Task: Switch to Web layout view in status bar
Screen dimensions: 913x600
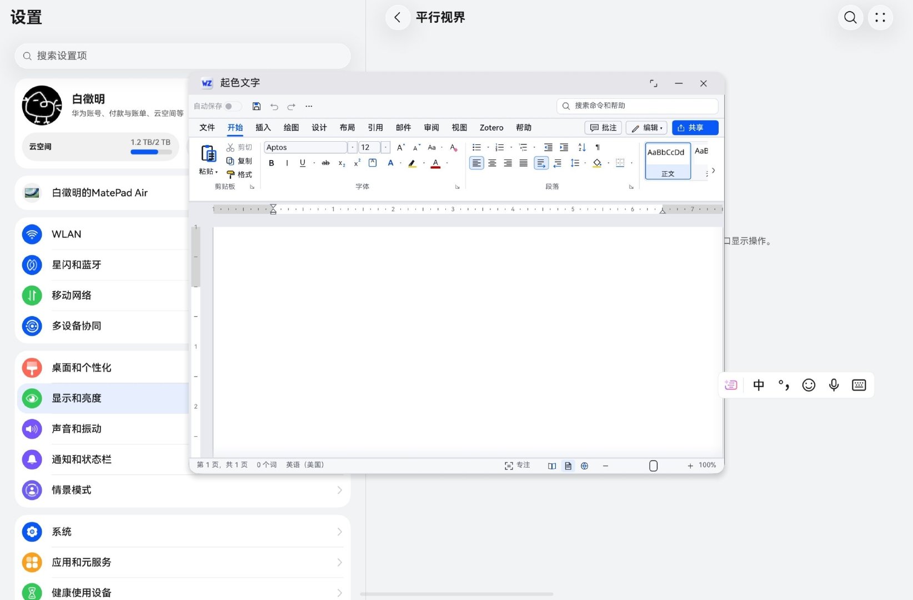Action: point(584,466)
